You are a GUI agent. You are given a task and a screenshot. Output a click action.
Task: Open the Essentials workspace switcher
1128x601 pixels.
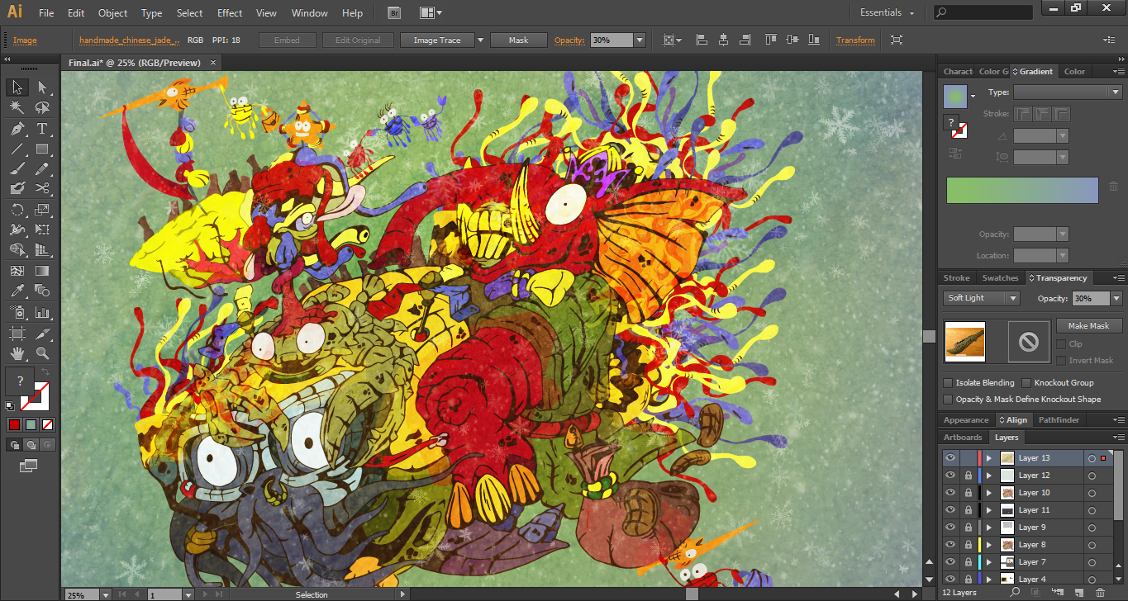888,12
